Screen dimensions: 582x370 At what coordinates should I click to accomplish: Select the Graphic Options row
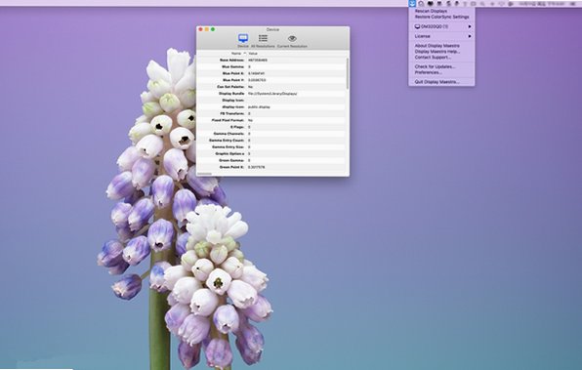click(271, 153)
